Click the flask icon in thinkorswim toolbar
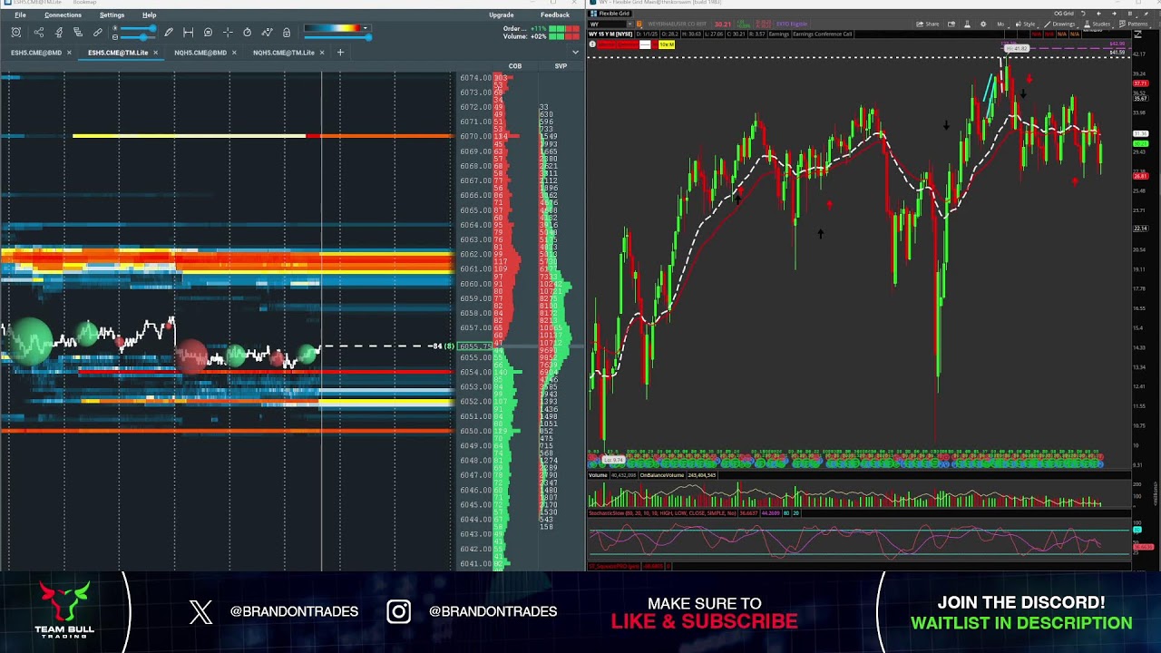Image resolution: width=1161 pixels, height=653 pixels. (x=967, y=24)
